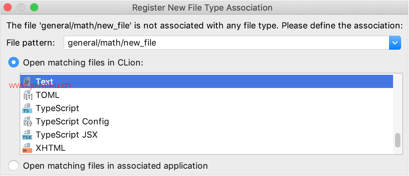The image size is (409, 176).
Task: Click the XHTML file type icon
Action: [x=27, y=148]
